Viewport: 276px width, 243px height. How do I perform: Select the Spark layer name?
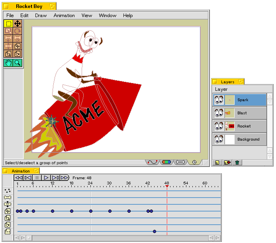coord(243,100)
